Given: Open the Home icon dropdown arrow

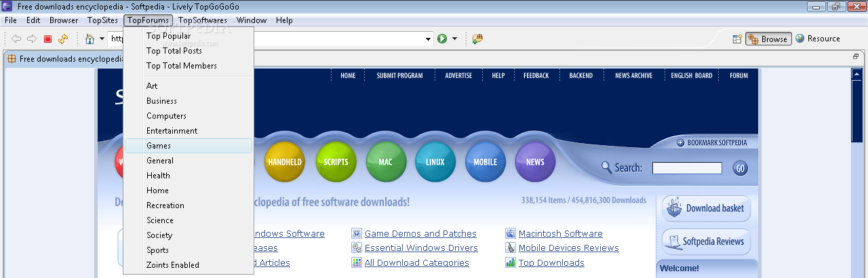Looking at the screenshot, I should pos(102,39).
